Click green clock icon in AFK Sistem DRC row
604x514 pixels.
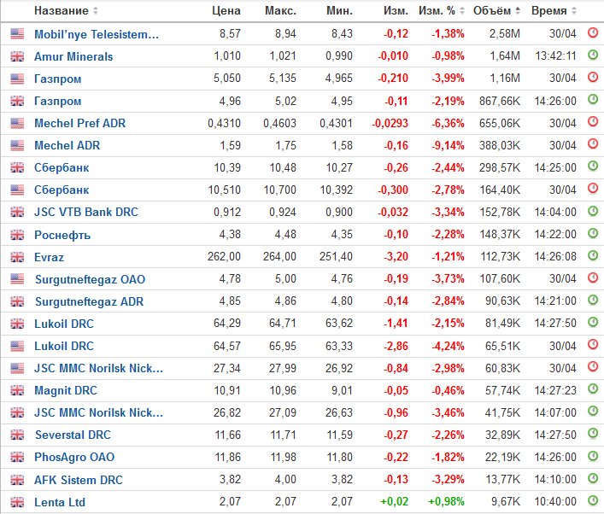click(593, 478)
